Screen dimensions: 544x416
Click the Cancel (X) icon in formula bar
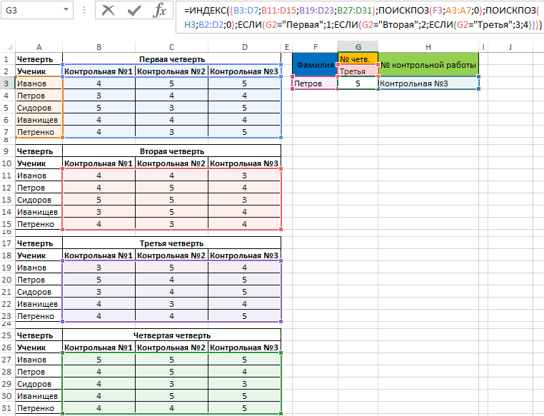coord(109,11)
